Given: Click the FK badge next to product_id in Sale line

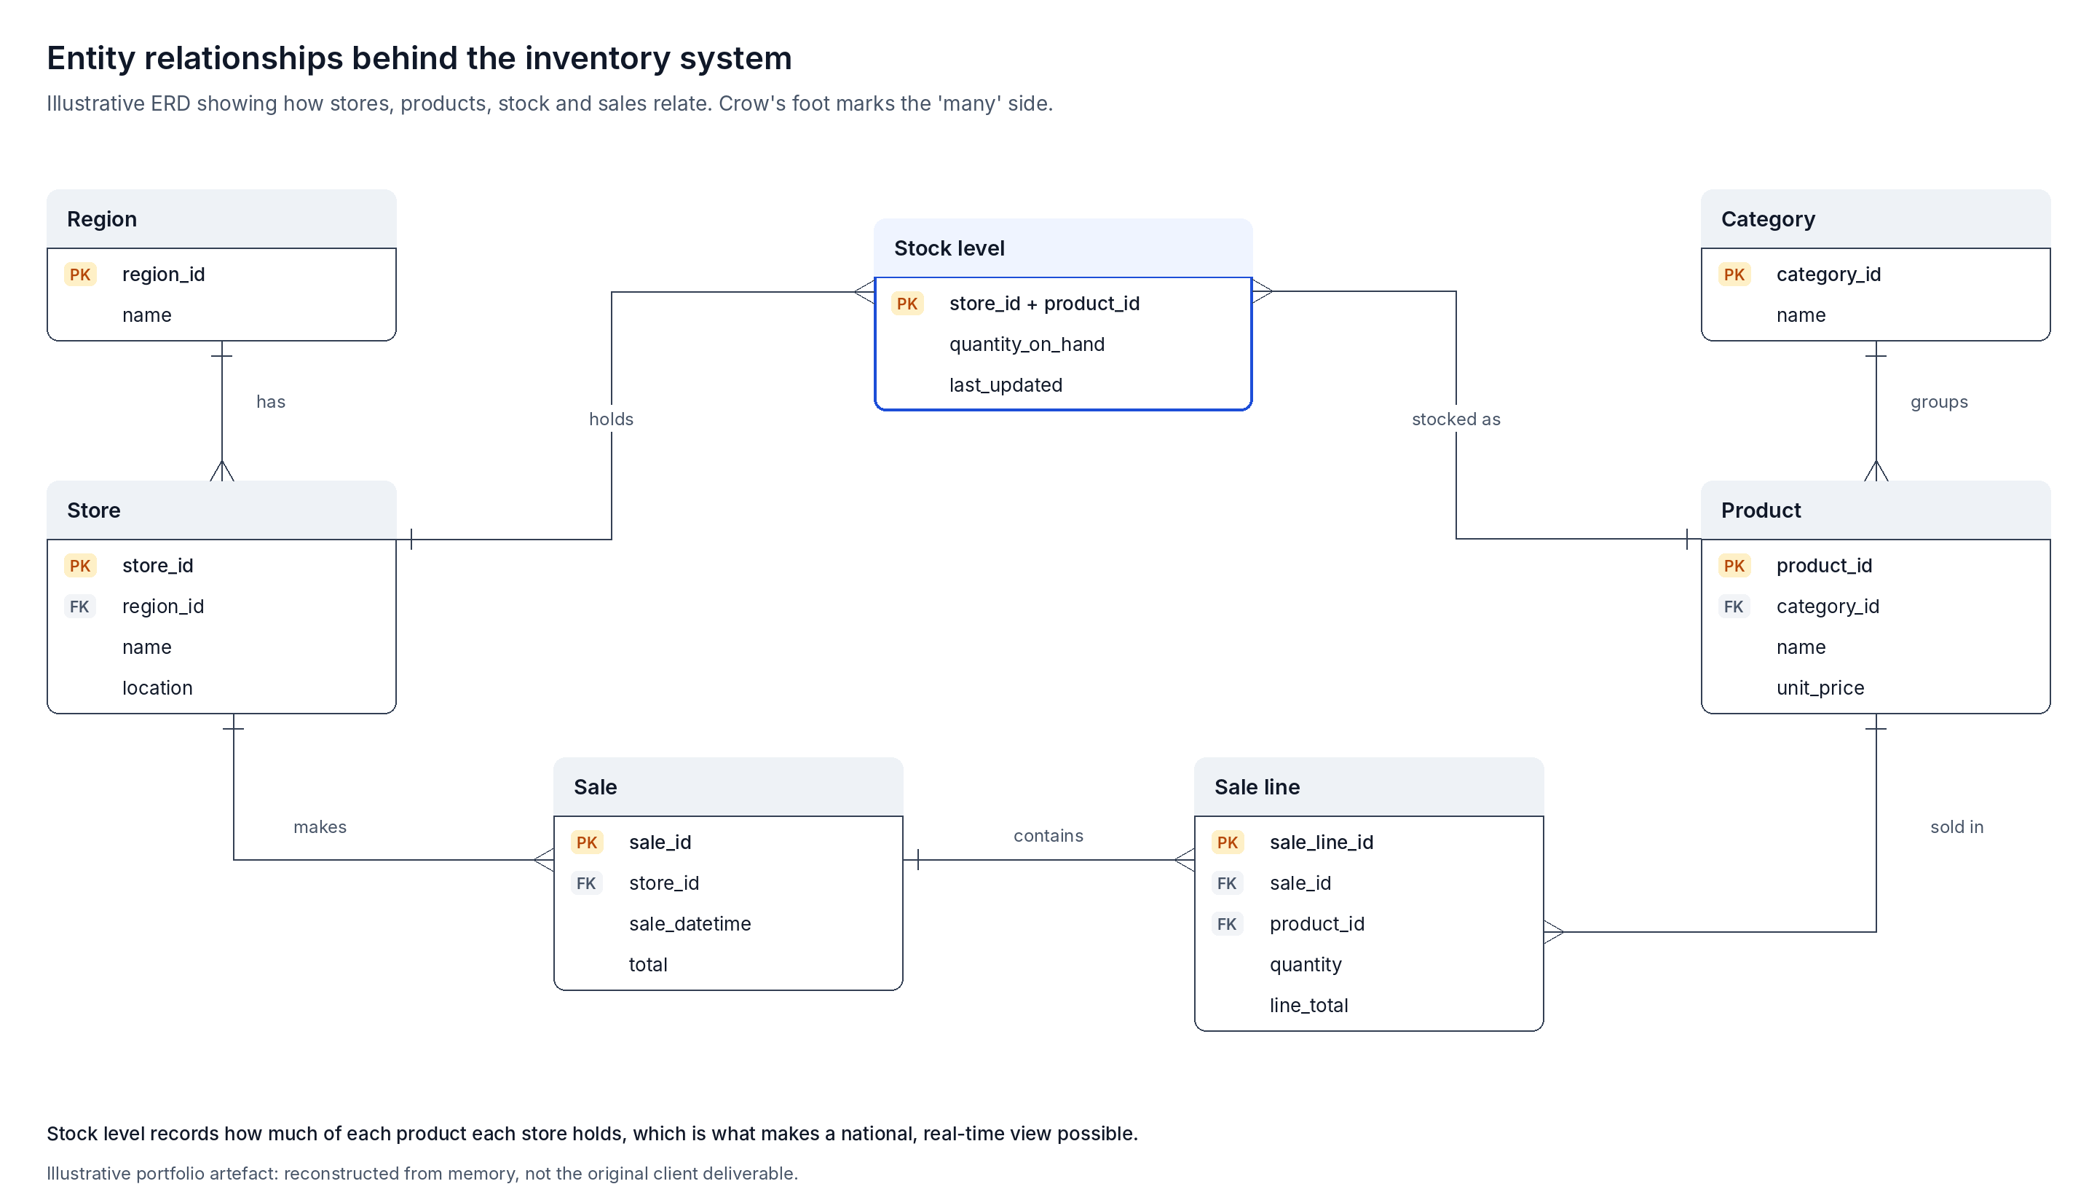Looking at the screenshot, I should pyautogui.click(x=1227, y=924).
